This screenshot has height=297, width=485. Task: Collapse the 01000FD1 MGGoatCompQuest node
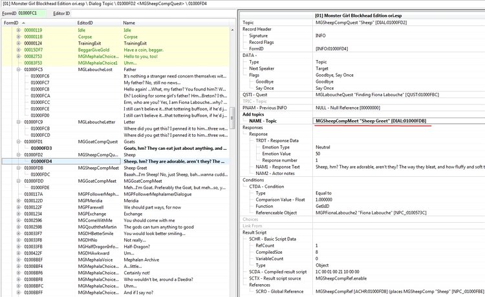tap(18, 141)
